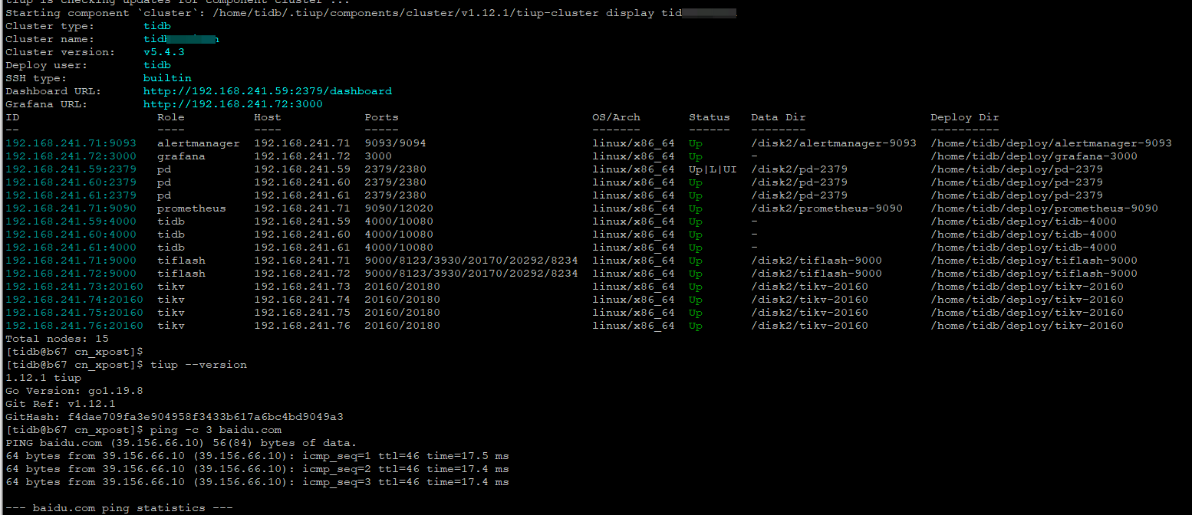
Task: Click the PING baidu.com 56(84) bytes line
Action: click(181, 443)
